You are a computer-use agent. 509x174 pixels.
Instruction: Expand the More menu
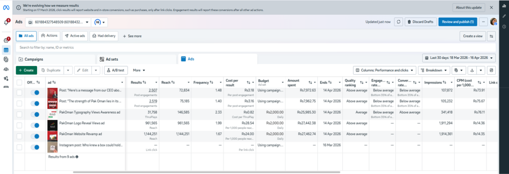(139, 70)
